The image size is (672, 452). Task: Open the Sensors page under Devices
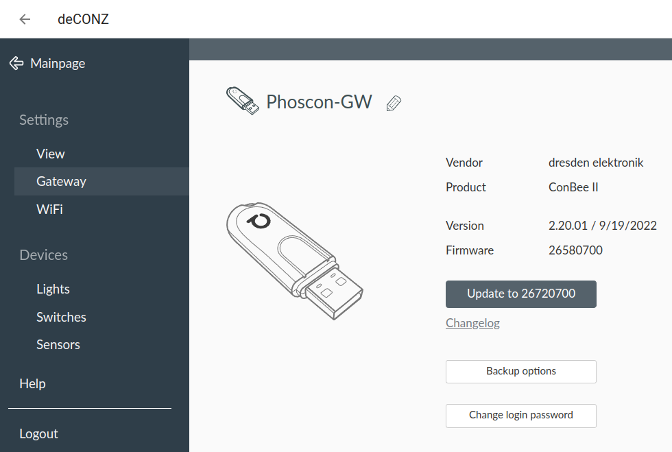click(x=58, y=344)
